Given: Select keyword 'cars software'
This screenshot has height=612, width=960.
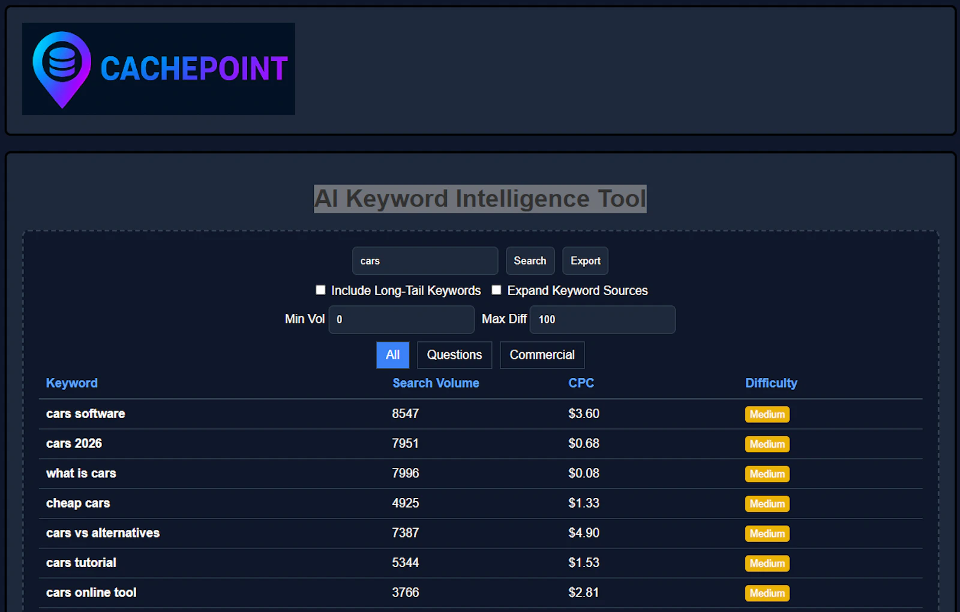Looking at the screenshot, I should [86, 413].
